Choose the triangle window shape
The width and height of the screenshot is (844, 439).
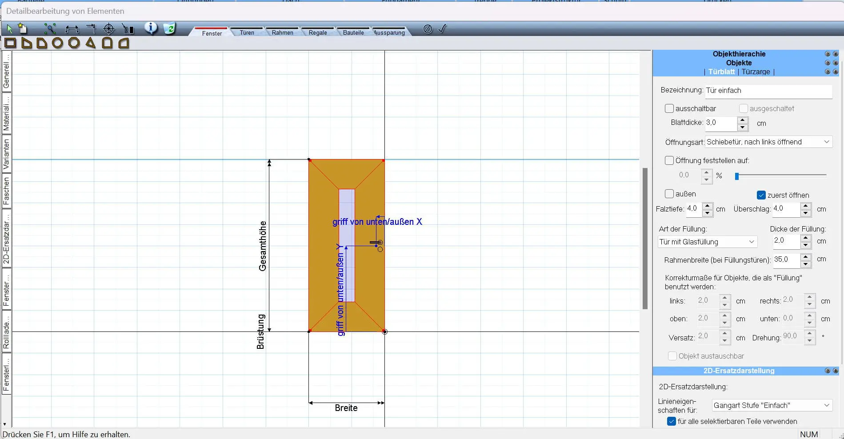coord(91,43)
